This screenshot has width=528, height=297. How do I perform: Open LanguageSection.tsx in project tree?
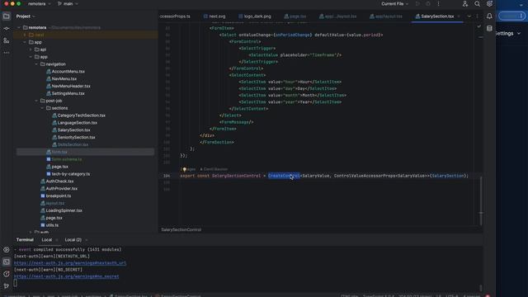coord(77,123)
